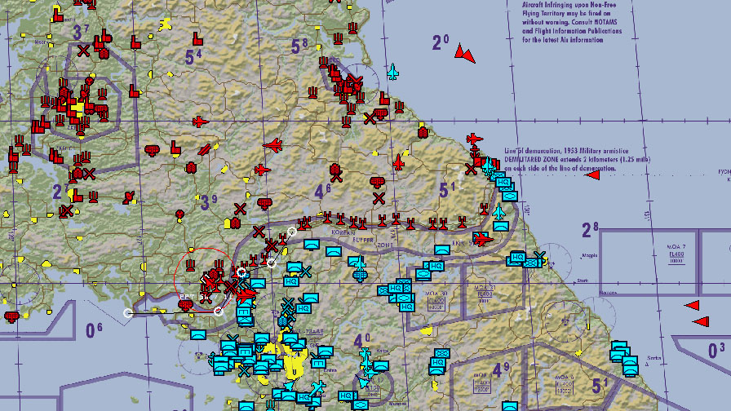Screen dimensions: 731x411
Task: Select grid number 0 3
Action: coord(716,351)
